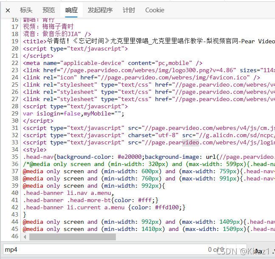Click line 20's opening script tag
Screen dimensions: 275x259
76,48
